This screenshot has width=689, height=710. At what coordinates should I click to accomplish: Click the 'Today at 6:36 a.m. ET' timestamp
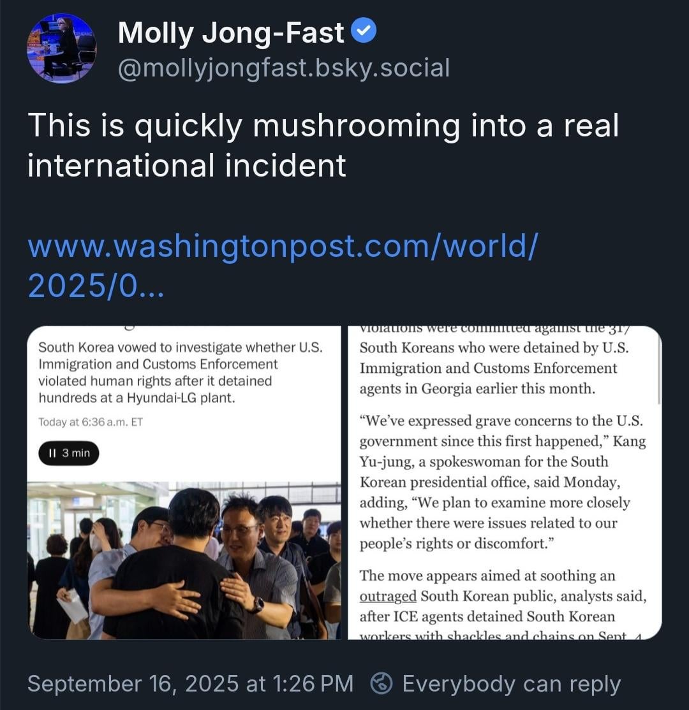(x=91, y=422)
